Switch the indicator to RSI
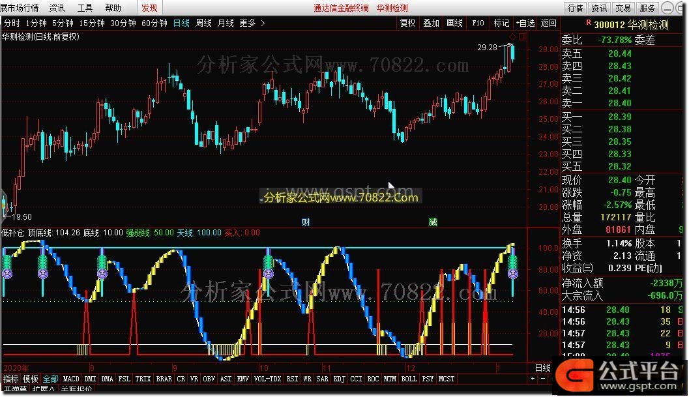689x397 pixels. (x=292, y=379)
